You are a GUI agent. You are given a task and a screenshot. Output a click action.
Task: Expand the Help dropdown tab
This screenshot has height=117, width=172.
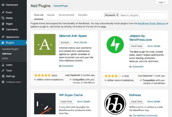click(162, 2)
